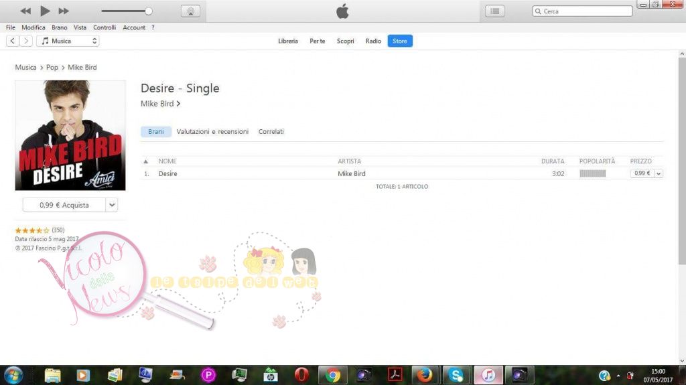Open the Correlati tab
The image size is (686, 385).
(x=271, y=131)
